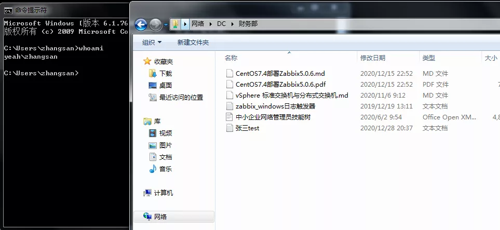Select the CentOS7.4部署Zabbix5.0.6.pdf file
This screenshot has height=230, width=500.
(x=280, y=84)
